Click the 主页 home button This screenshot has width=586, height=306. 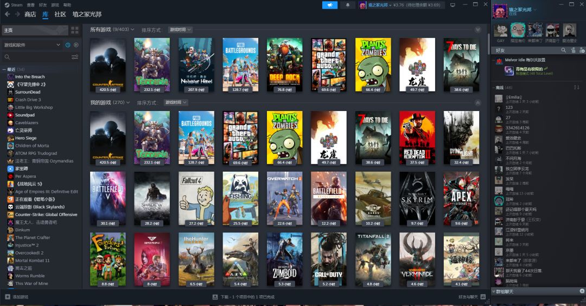tap(35, 30)
